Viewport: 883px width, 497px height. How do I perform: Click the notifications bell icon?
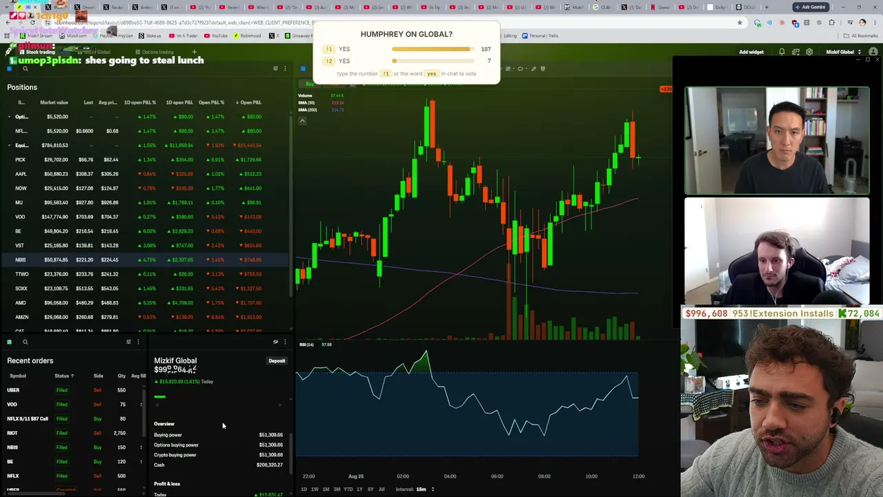(x=782, y=52)
